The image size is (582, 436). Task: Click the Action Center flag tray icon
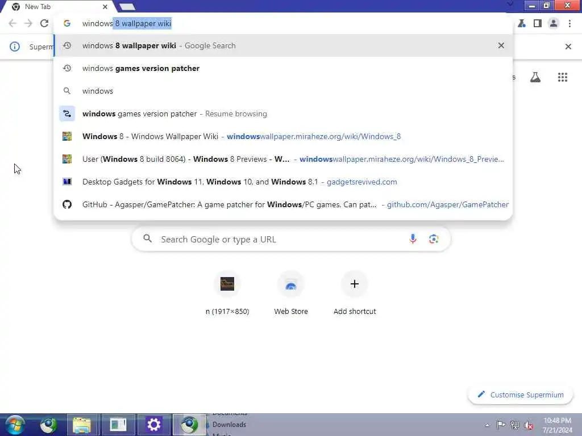pos(501,425)
